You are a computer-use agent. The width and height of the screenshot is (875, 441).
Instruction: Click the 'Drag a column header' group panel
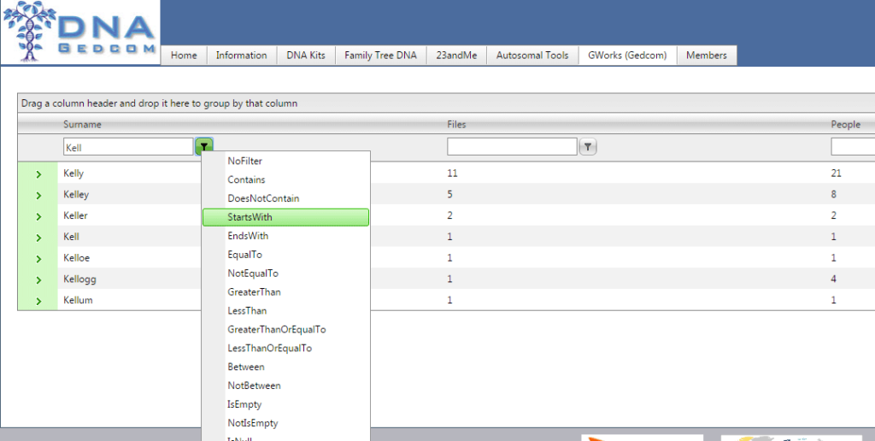446,103
